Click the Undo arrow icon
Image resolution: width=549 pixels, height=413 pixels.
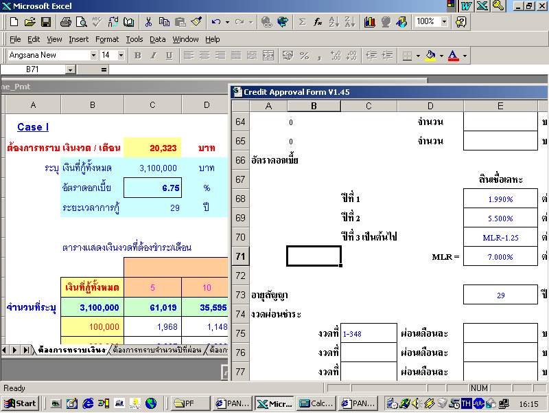(216, 22)
